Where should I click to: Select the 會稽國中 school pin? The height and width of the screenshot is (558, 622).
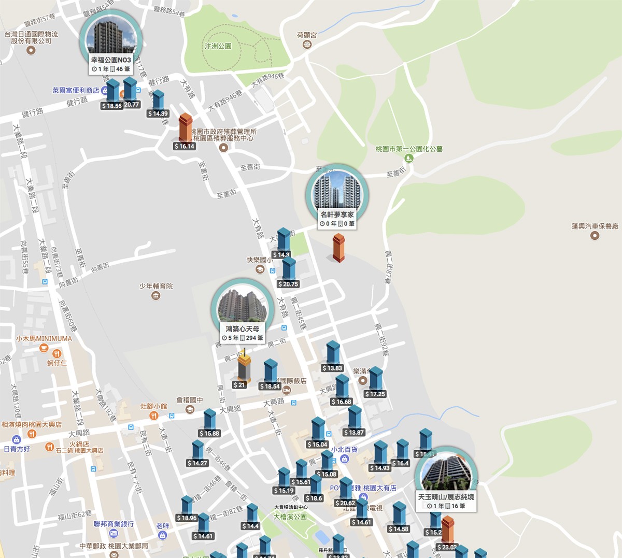[190, 409]
